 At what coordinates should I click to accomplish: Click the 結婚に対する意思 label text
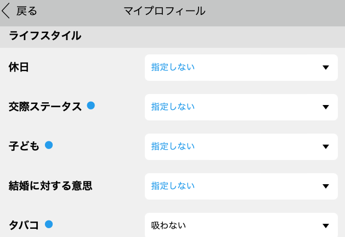50,186
